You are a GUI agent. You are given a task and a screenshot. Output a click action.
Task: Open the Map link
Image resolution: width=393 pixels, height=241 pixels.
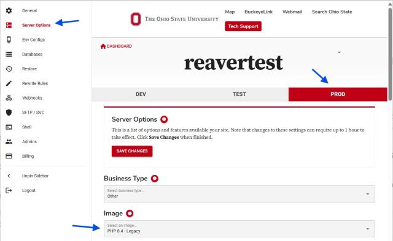click(230, 12)
